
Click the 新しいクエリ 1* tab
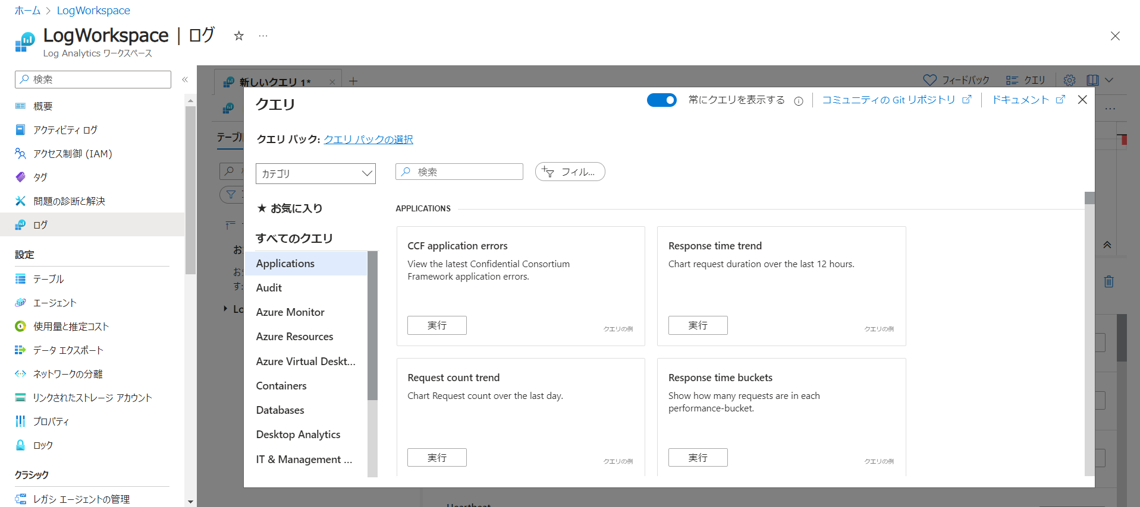(275, 82)
